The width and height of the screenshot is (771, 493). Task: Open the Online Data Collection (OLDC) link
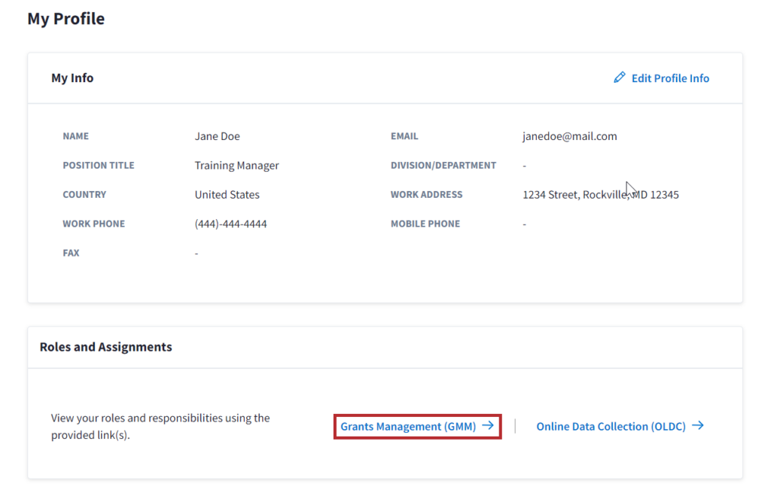pyautogui.click(x=613, y=425)
